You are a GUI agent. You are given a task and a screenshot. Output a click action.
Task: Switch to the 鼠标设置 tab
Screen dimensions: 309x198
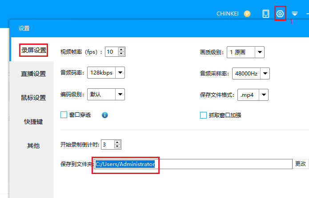[x=33, y=98]
